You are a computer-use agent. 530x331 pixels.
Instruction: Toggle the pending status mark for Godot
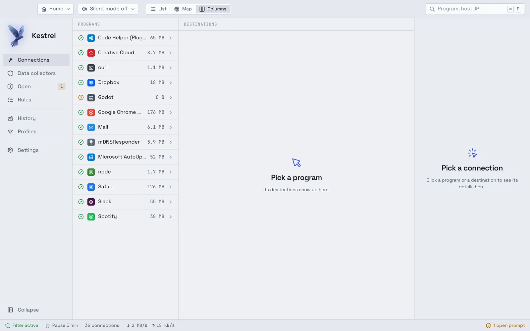click(x=81, y=98)
